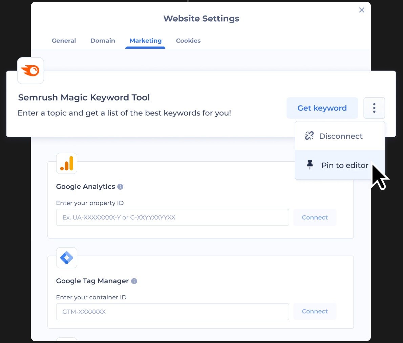Image resolution: width=403 pixels, height=343 pixels.
Task: Click the Google Tag Manager diamond icon
Action: pyautogui.click(x=67, y=258)
